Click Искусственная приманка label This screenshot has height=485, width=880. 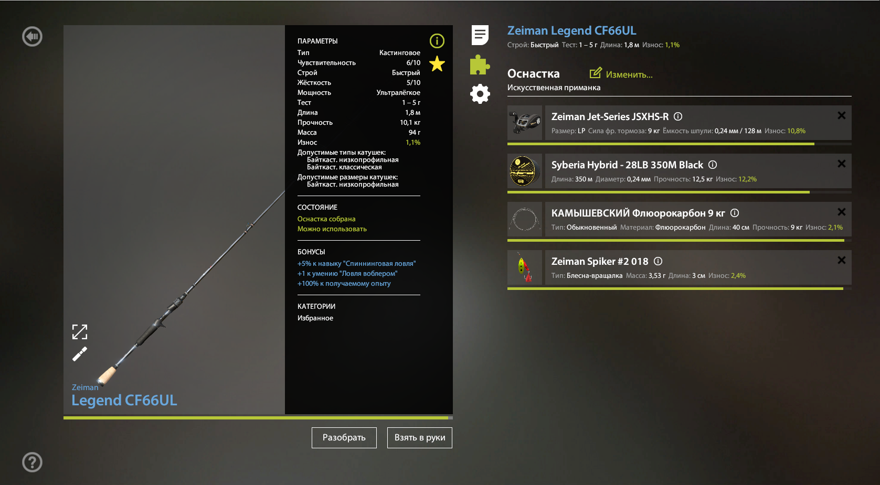554,88
